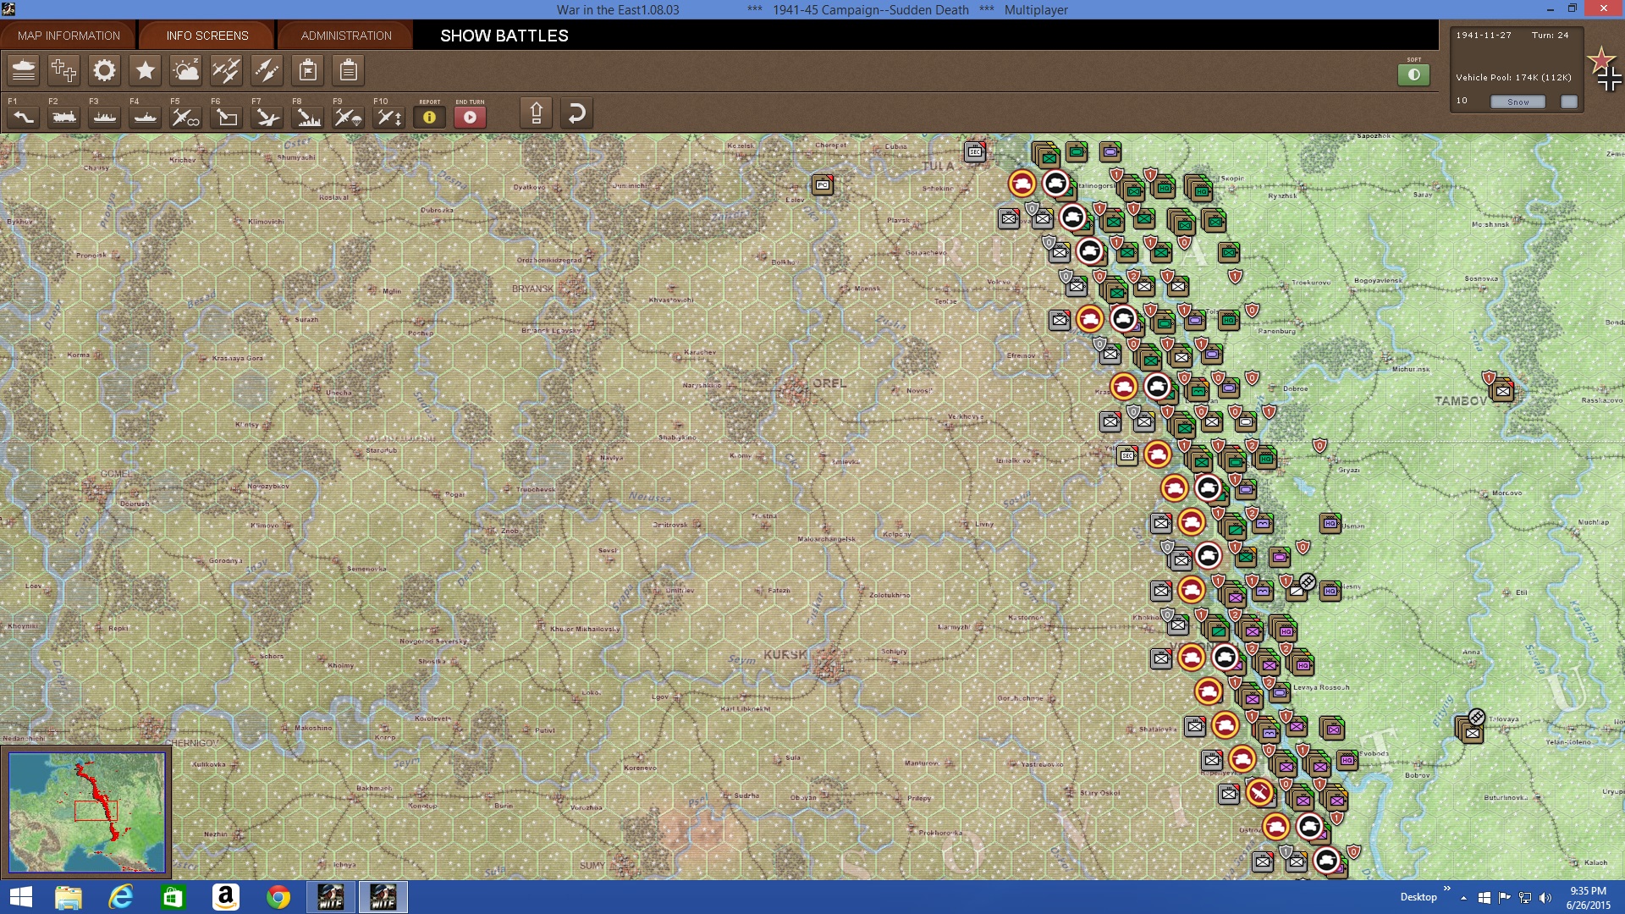This screenshot has height=914, width=1625.
Task: Click the star victory screen icon
Action: click(x=145, y=70)
